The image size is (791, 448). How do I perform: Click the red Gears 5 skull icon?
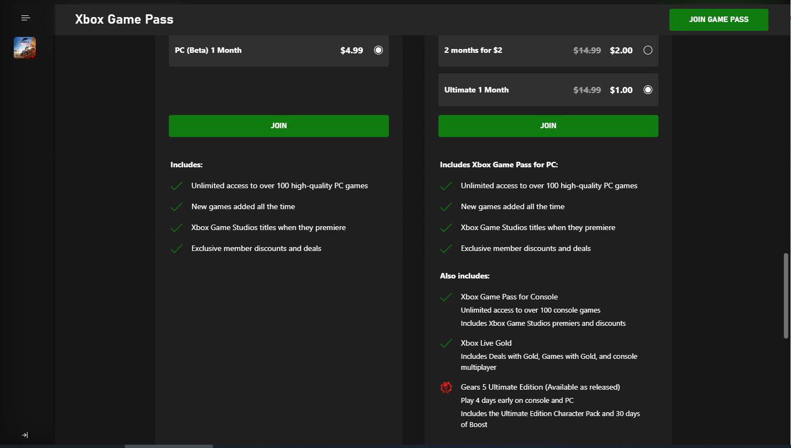point(446,387)
